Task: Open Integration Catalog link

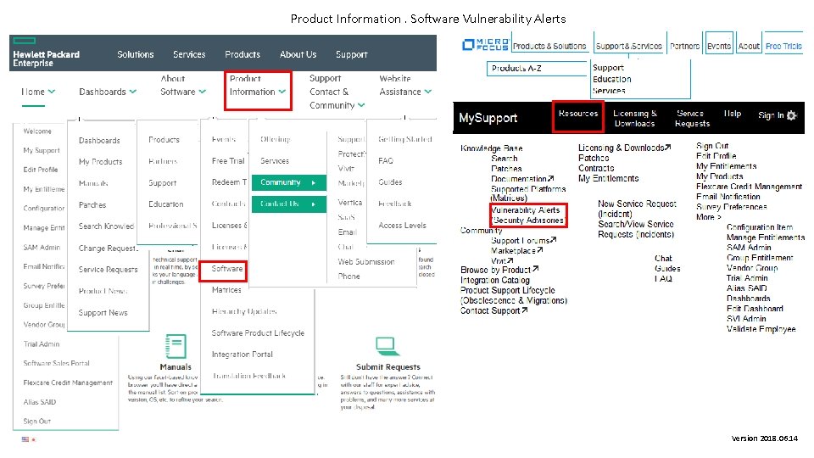Action: 494,280
